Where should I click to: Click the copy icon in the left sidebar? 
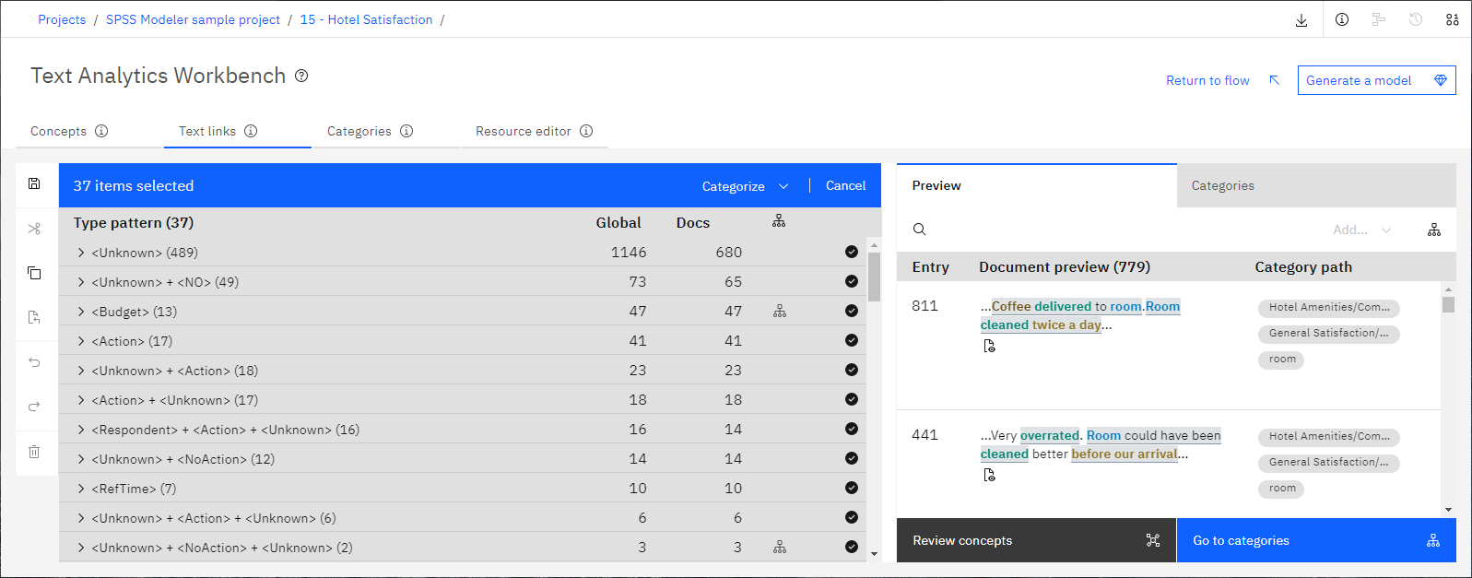point(34,273)
